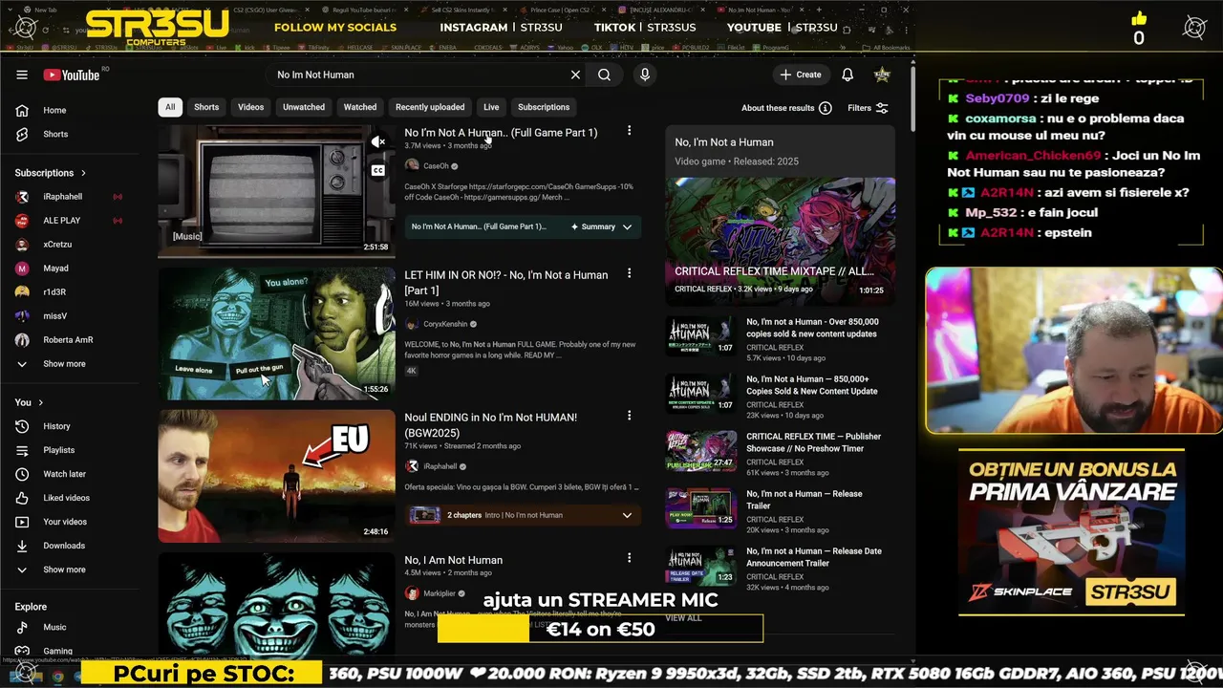Expand Subscriptions section arrow

point(83,173)
